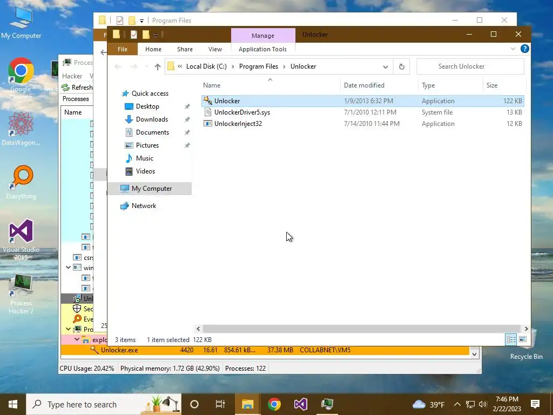Open the My Computer desktop icon

click(21, 23)
